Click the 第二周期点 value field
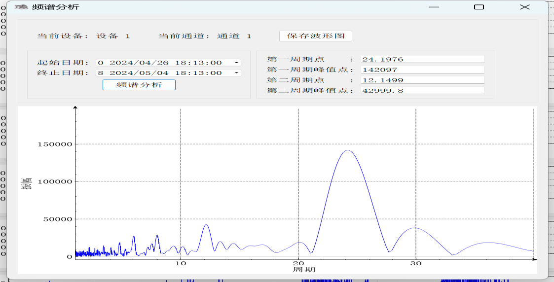This screenshot has width=554, height=282. pos(423,80)
